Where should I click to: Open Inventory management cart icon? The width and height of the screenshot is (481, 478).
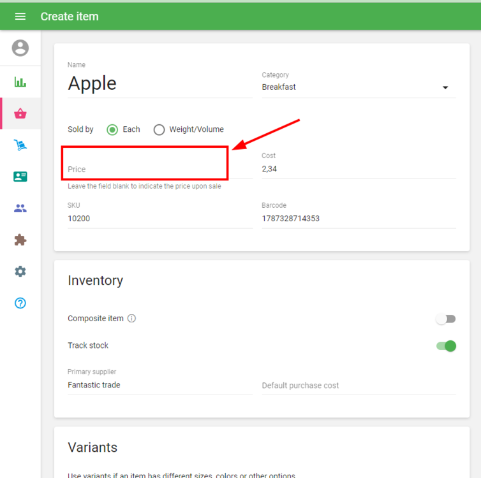click(20, 145)
